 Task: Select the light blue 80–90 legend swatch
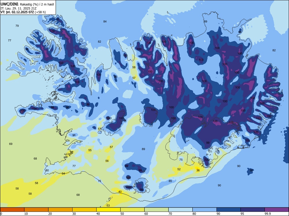pos(205,210)
